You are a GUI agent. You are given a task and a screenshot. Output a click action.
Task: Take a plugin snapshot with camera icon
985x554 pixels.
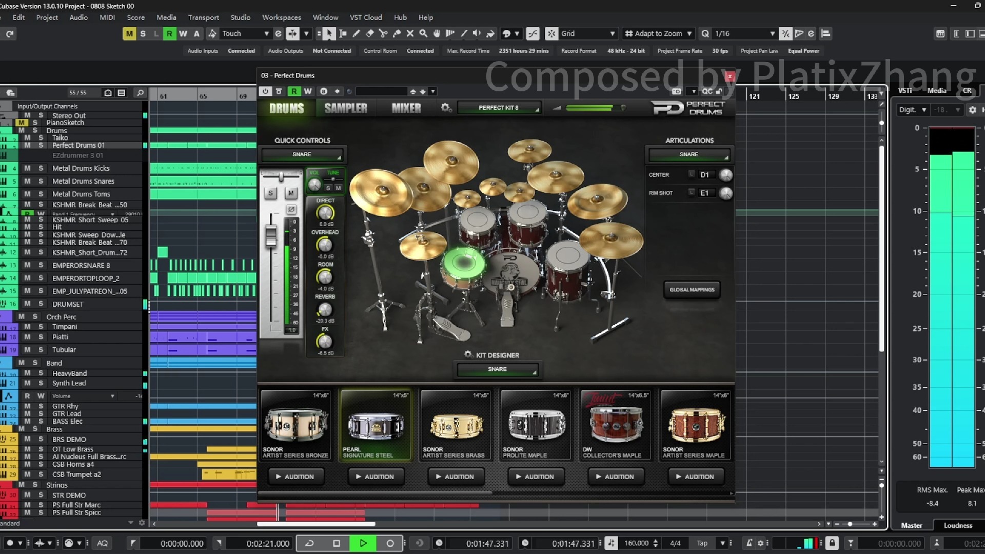pos(677,91)
